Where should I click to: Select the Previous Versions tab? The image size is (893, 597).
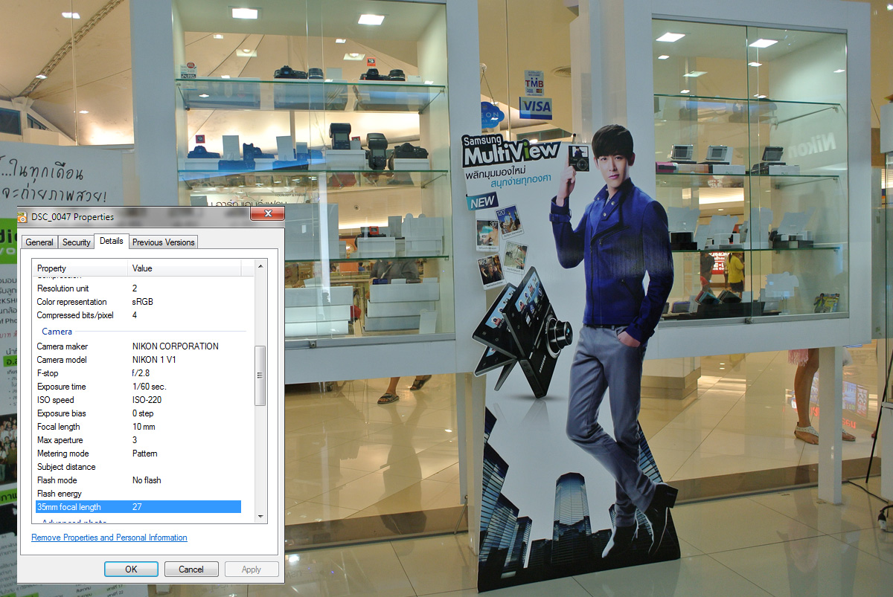pyautogui.click(x=164, y=242)
